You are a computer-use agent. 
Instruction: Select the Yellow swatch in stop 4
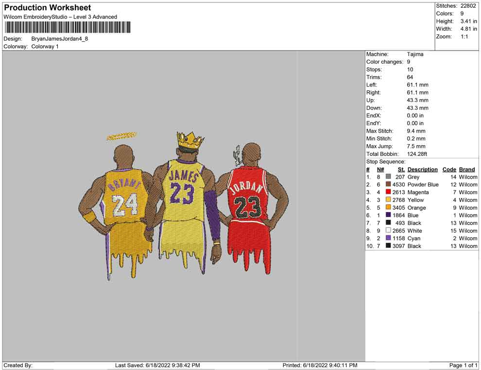coord(388,200)
